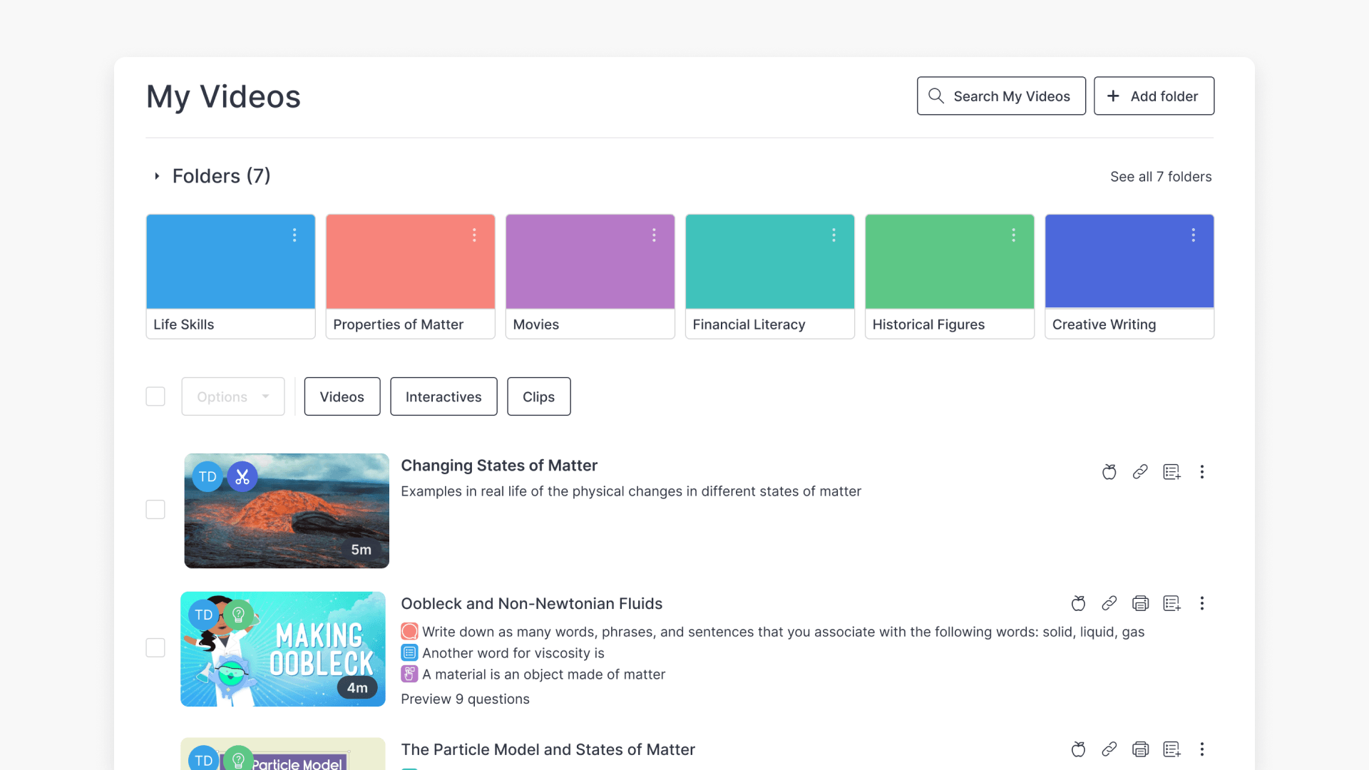Viewport: 1369px width, 770px height.
Task: Click the apple assign icon for Changing States of Matter
Action: coord(1109,472)
